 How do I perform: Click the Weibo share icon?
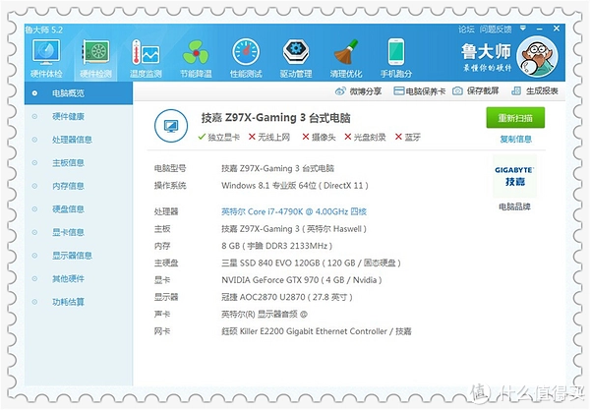point(340,91)
